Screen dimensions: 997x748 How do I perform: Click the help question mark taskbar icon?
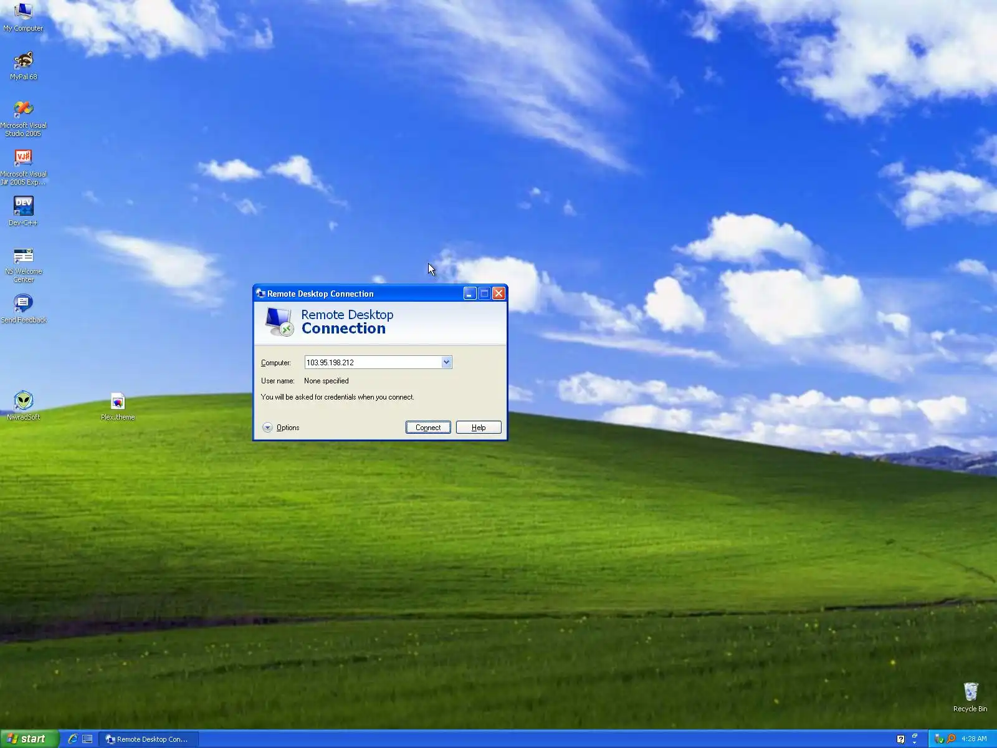[900, 739]
